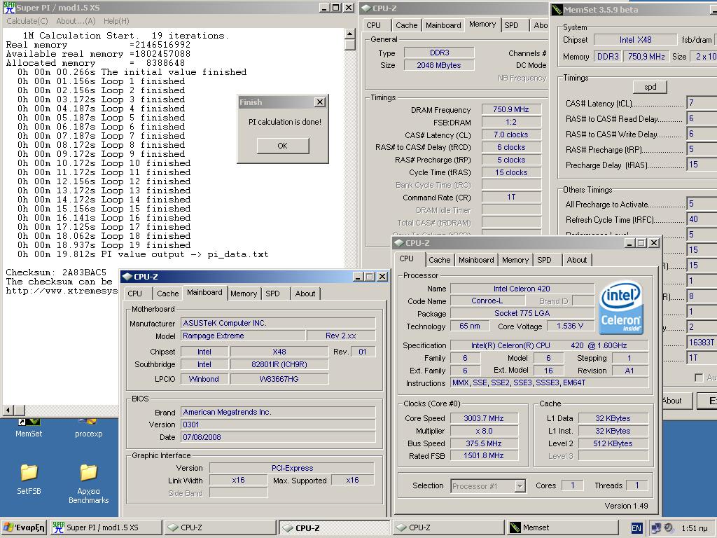Open RAS# to CAS# Write Delay dropdown
The image size is (717, 538).
point(702,134)
